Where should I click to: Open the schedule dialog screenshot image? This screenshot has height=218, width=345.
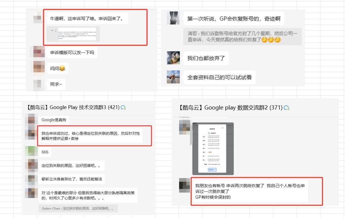pyautogui.click(x=213, y=149)
